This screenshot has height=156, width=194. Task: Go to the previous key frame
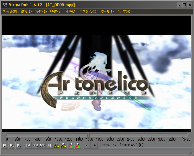pos(57,145)
